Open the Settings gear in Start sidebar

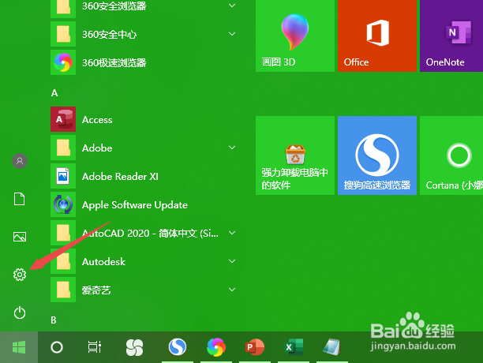click(x=20, y=275)
